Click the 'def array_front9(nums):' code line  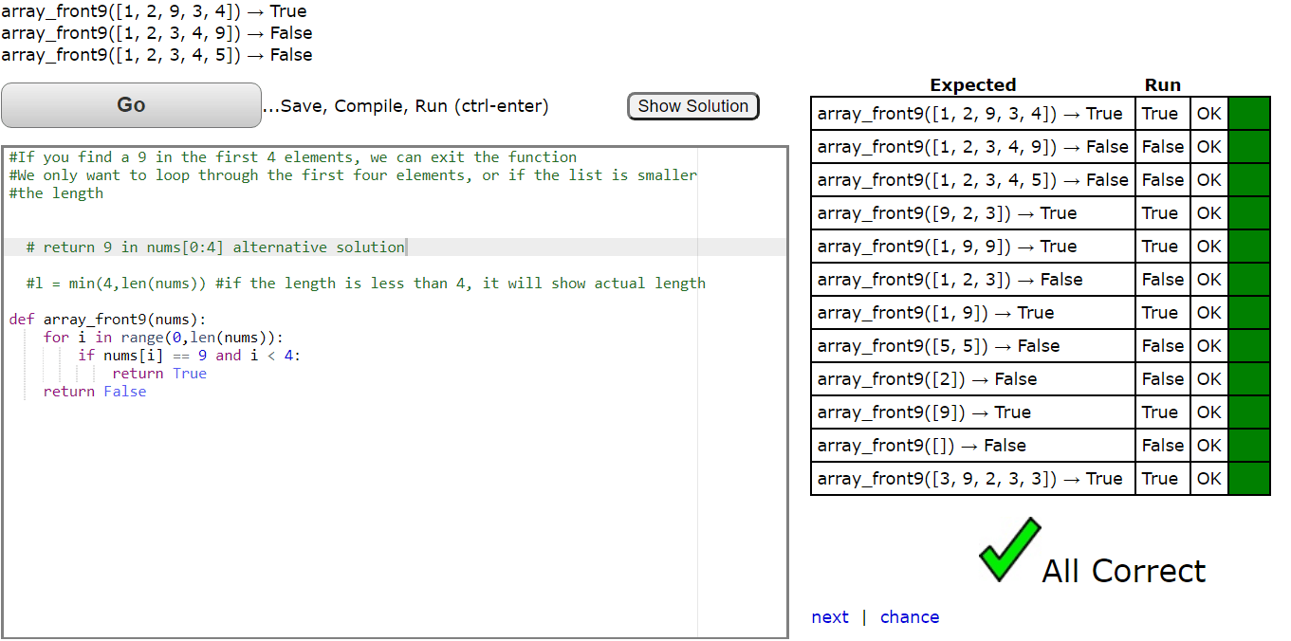click(x=107, y=320)
